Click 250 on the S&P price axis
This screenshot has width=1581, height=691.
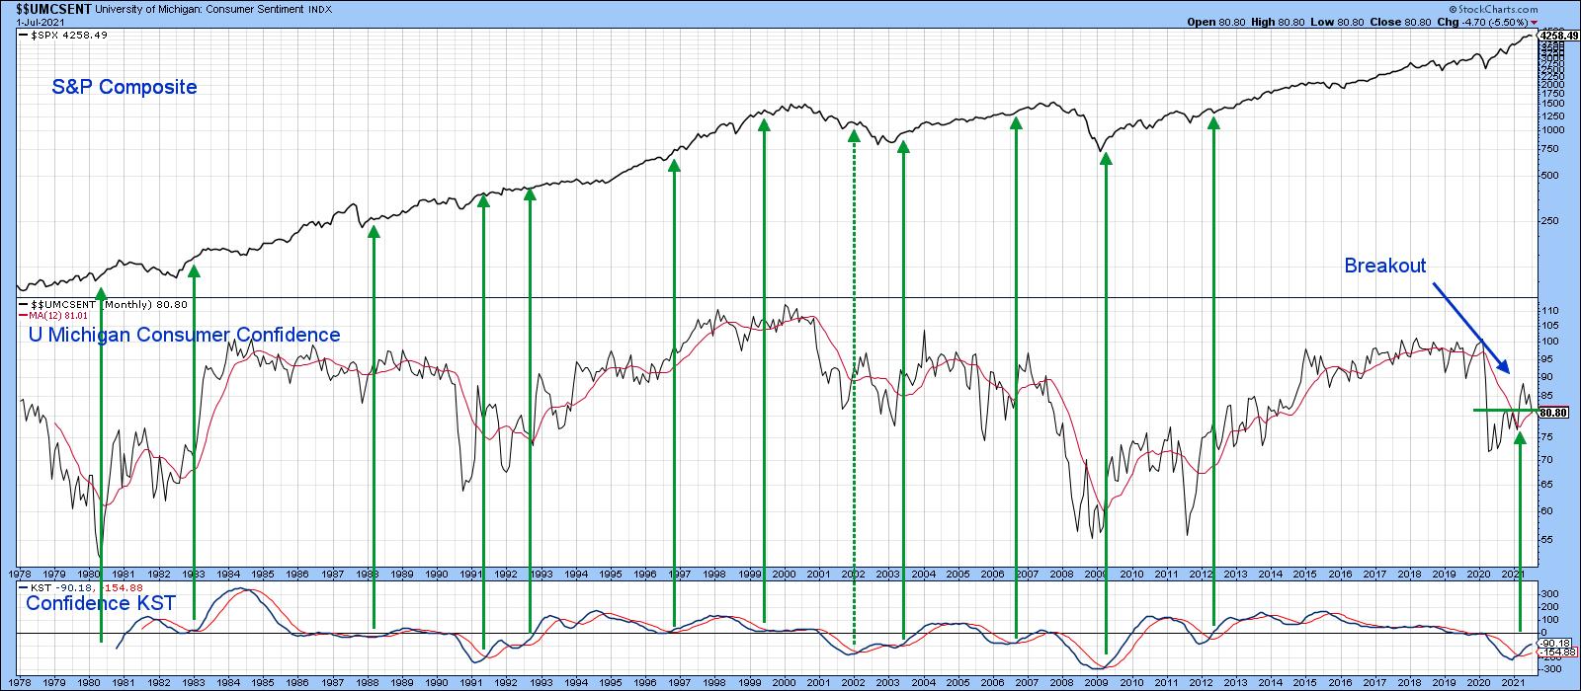coord(1550,221)
